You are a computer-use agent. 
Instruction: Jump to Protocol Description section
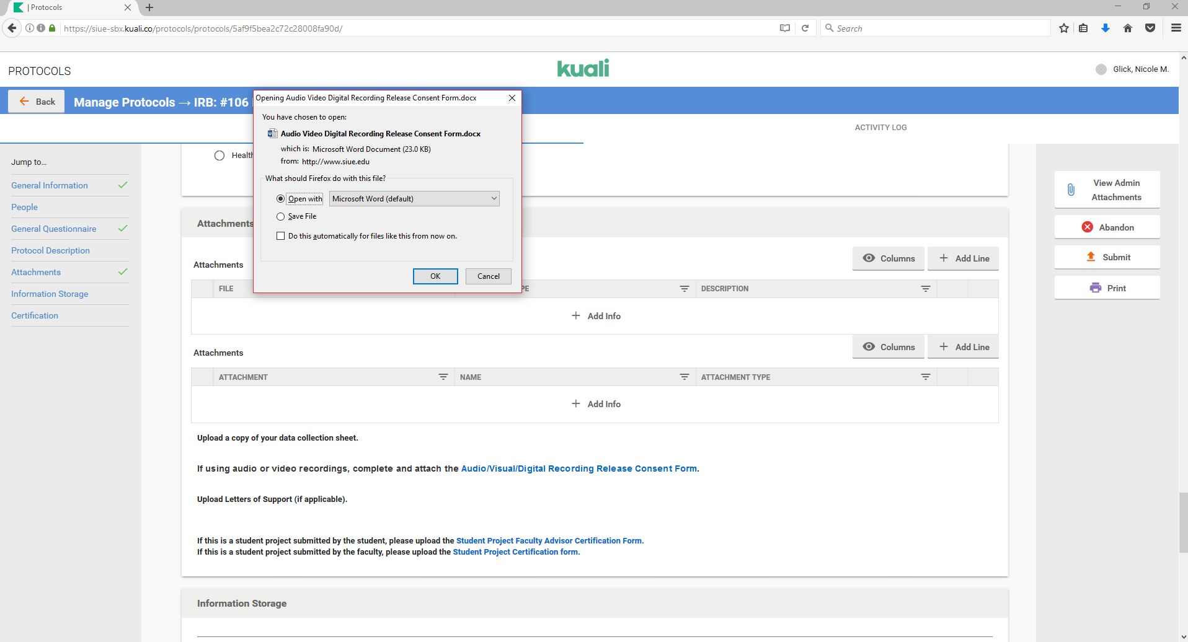coord(50,250)
